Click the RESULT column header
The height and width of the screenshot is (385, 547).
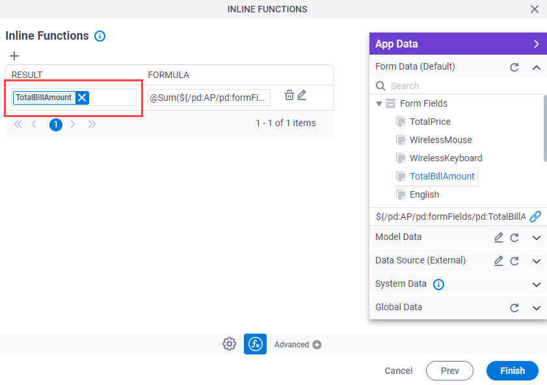(27, 75)
